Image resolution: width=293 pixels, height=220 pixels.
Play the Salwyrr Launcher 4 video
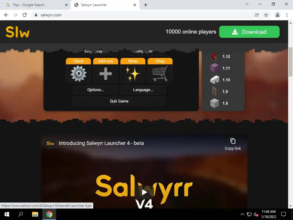[144, 192]
